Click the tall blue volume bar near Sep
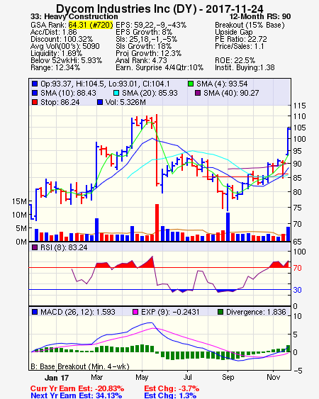The height and width of the screenshot is (399, 319). click(228, 227)
